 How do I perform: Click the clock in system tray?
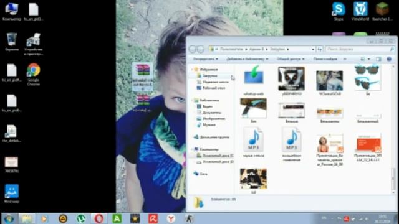382,218
